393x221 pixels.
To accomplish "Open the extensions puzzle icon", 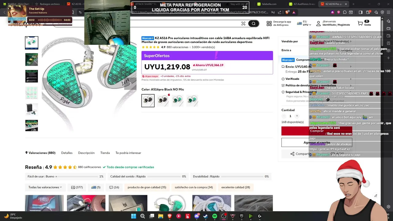I will tap(344, 12).
